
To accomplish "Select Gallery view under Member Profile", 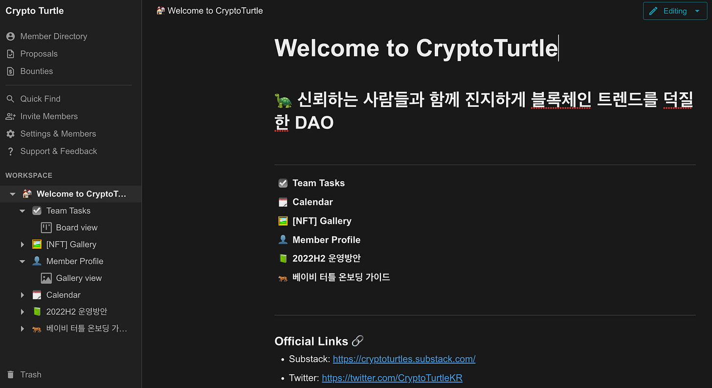I will pyautogui.click(x=79, y=278).
